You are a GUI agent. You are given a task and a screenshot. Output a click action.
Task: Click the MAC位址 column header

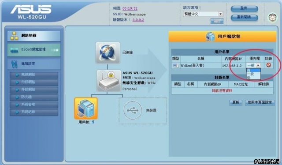[241, 84]
